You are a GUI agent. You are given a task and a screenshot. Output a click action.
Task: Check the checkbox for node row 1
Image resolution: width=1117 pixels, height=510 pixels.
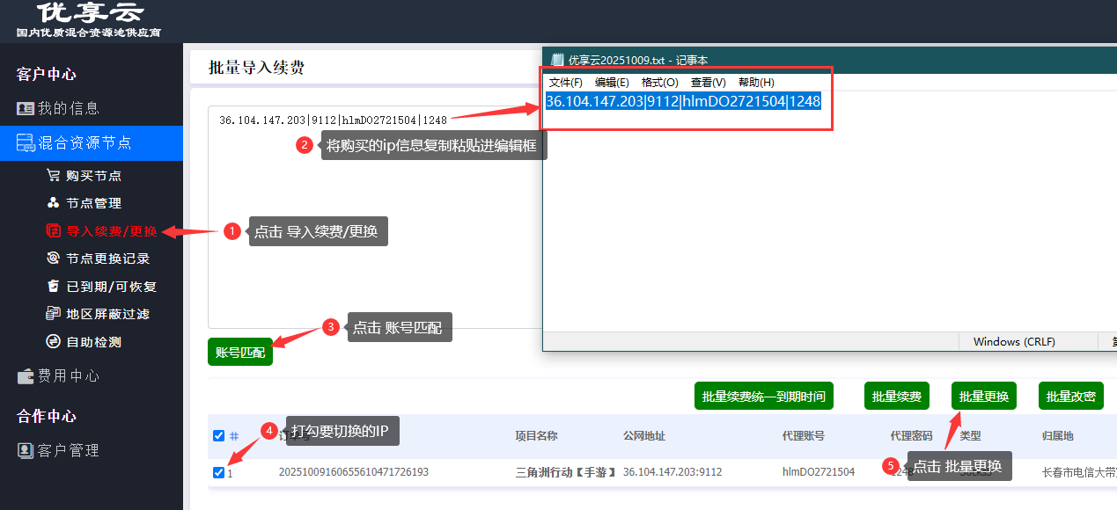coord(217,472)
